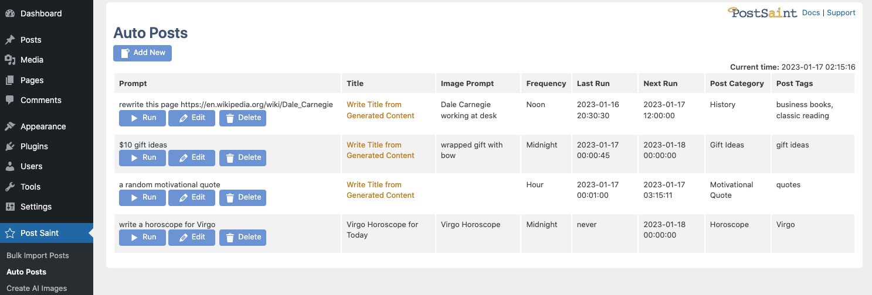Click the Appearance paintbrush icon

10,126
